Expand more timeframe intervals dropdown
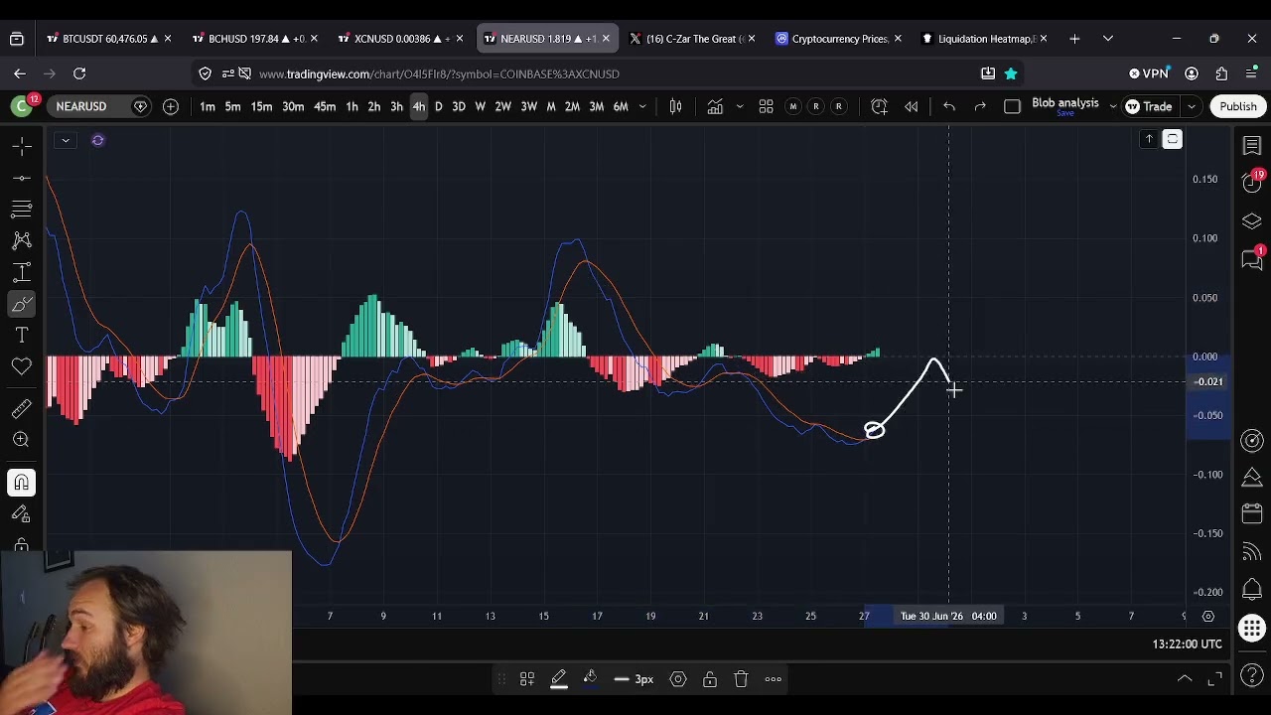Screen dimensions: 1271x715 click(x=642, y=106)
